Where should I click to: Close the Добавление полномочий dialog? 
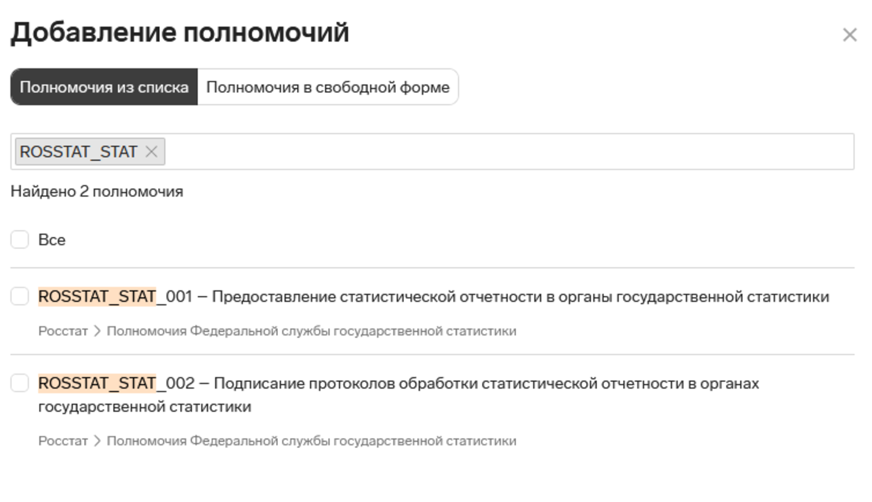[x=850, y=35]
